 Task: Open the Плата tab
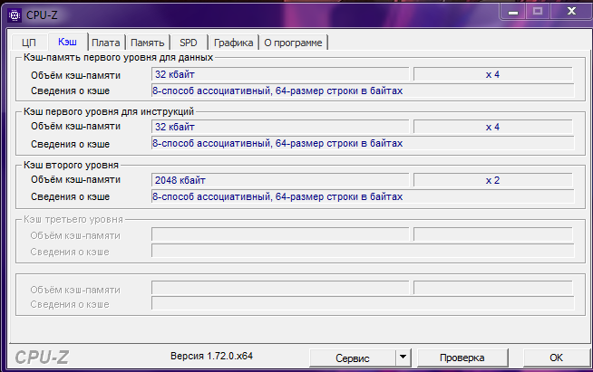pyautogui.click(x=106, y=43)
